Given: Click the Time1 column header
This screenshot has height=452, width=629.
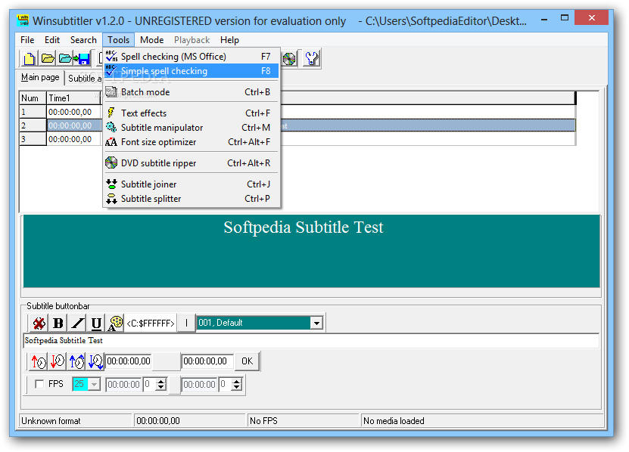Looking at the screenshot, I should 74,98.
